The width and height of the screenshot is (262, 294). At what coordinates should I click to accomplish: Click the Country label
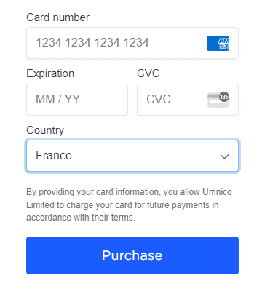45,130
